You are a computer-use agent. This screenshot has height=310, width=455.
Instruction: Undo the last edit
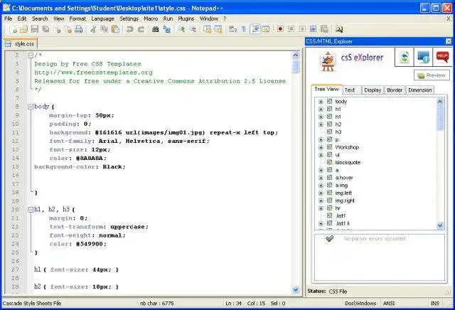click(x=129, y=29)
